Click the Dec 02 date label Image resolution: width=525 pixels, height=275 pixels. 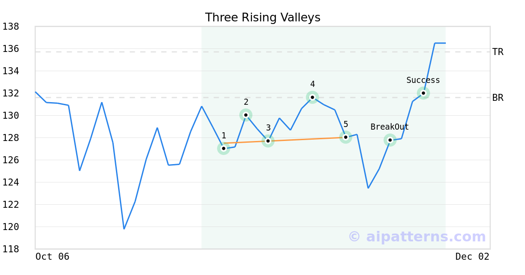coord(472,257)
